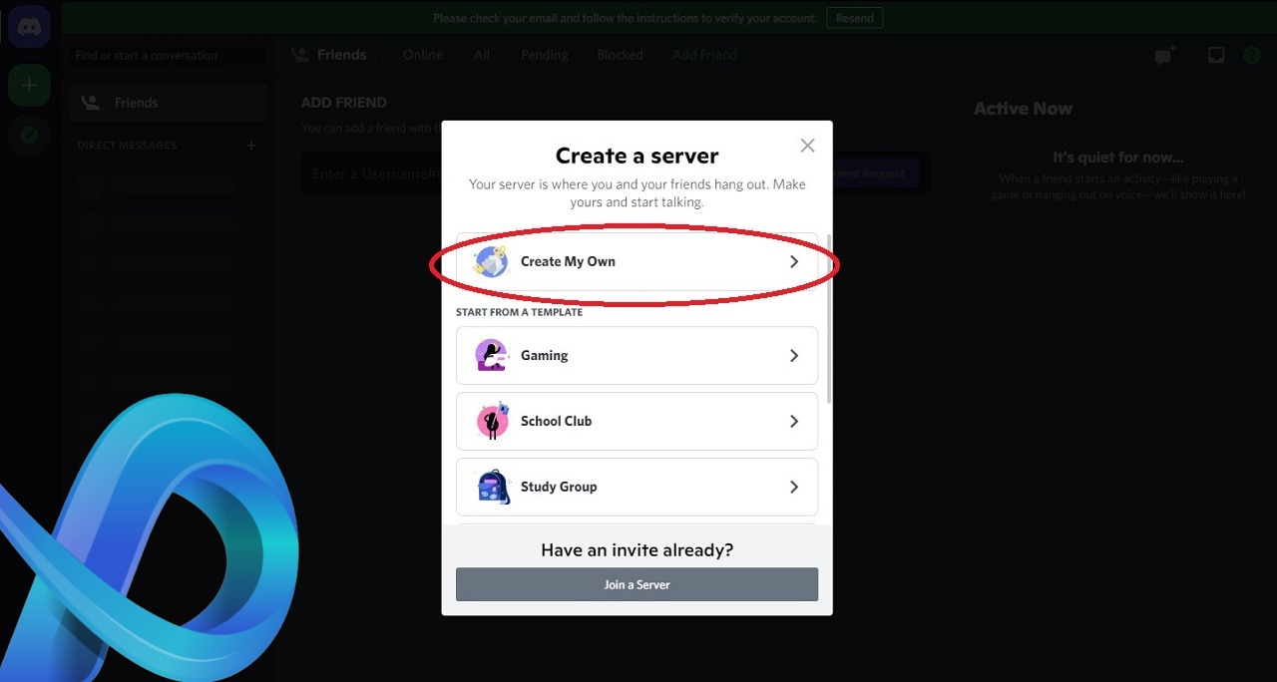The width and height of the screenshot is (1277, 682).
Task: Click the DIRECT MESSAGES label
Action: (x=127, y=146)
